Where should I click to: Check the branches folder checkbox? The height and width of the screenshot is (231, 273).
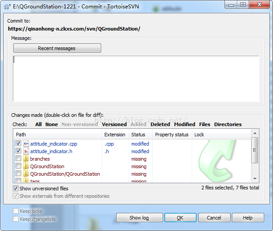[18, 158]
